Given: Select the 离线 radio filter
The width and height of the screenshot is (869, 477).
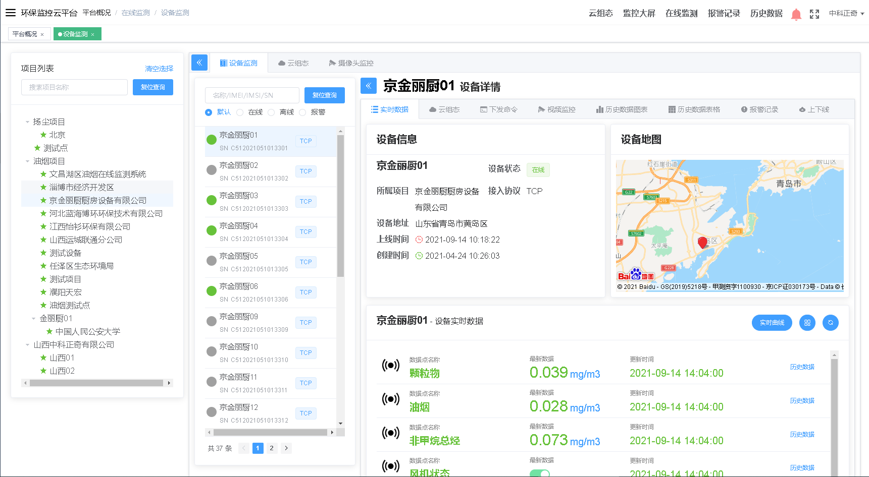Looking at the screenshot, I should pos(271,112).
